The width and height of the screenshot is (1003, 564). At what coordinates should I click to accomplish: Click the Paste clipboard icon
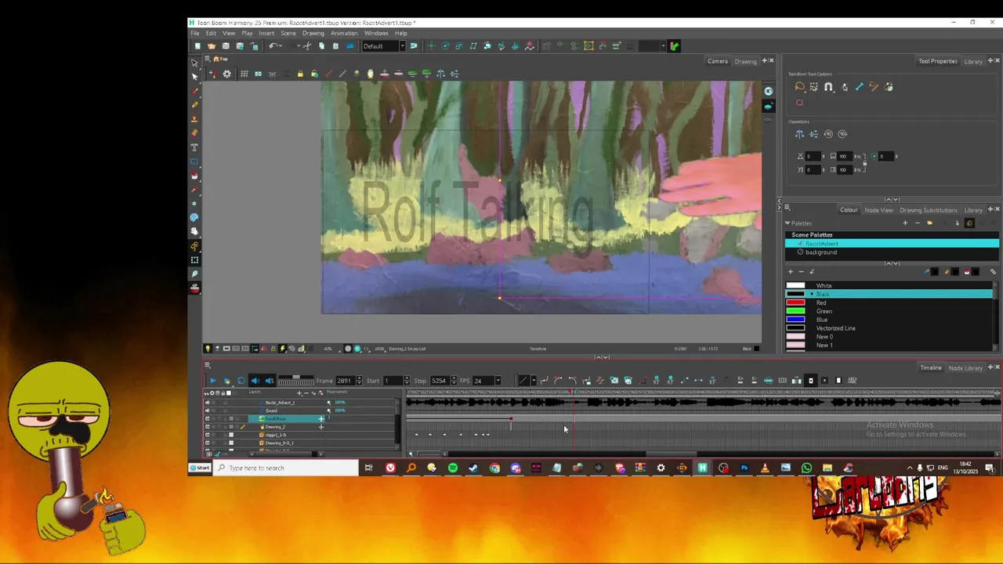pos(335,46)
